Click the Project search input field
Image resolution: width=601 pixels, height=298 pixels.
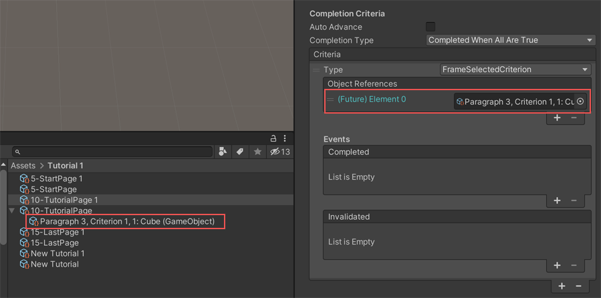click(114, 152)
